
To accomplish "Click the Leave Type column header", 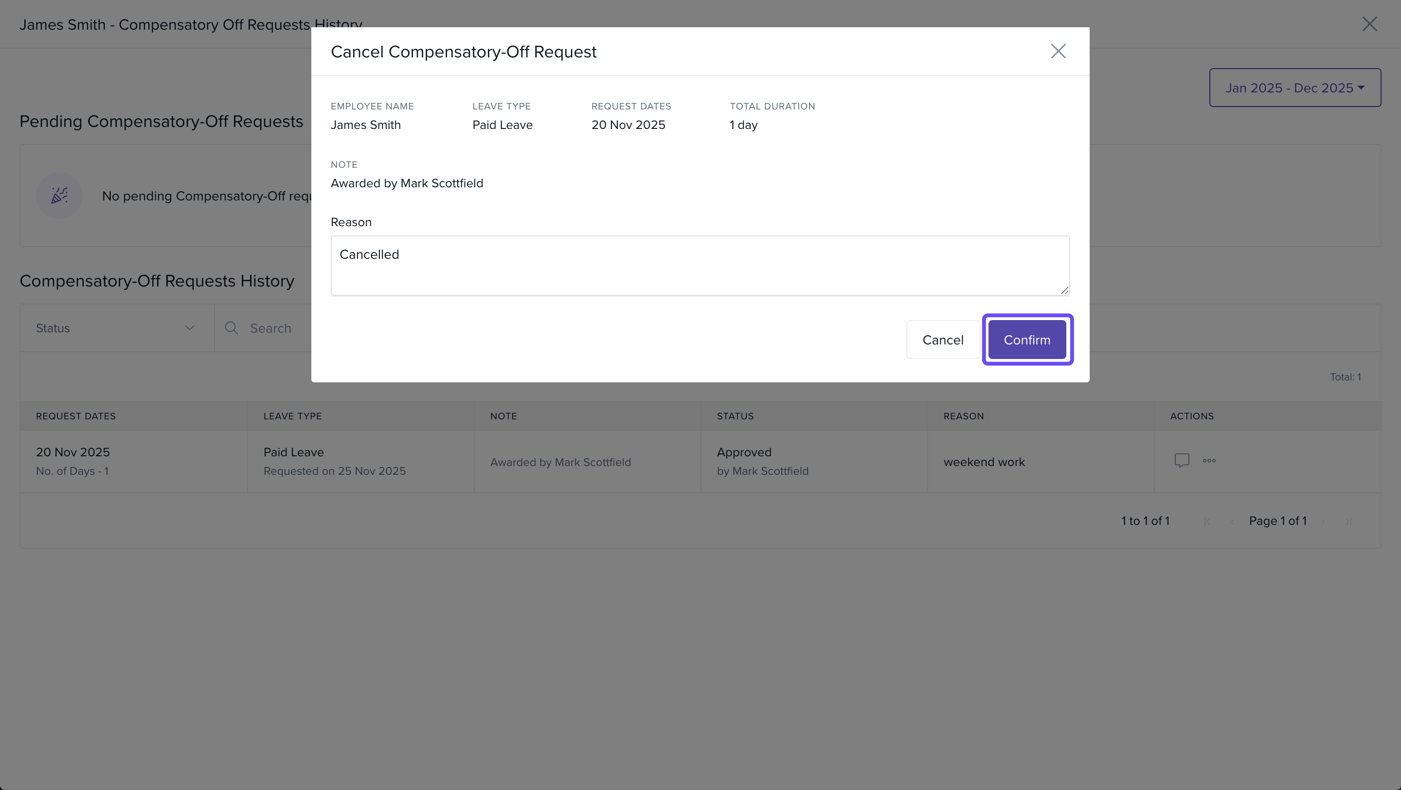I will point(292,416).
